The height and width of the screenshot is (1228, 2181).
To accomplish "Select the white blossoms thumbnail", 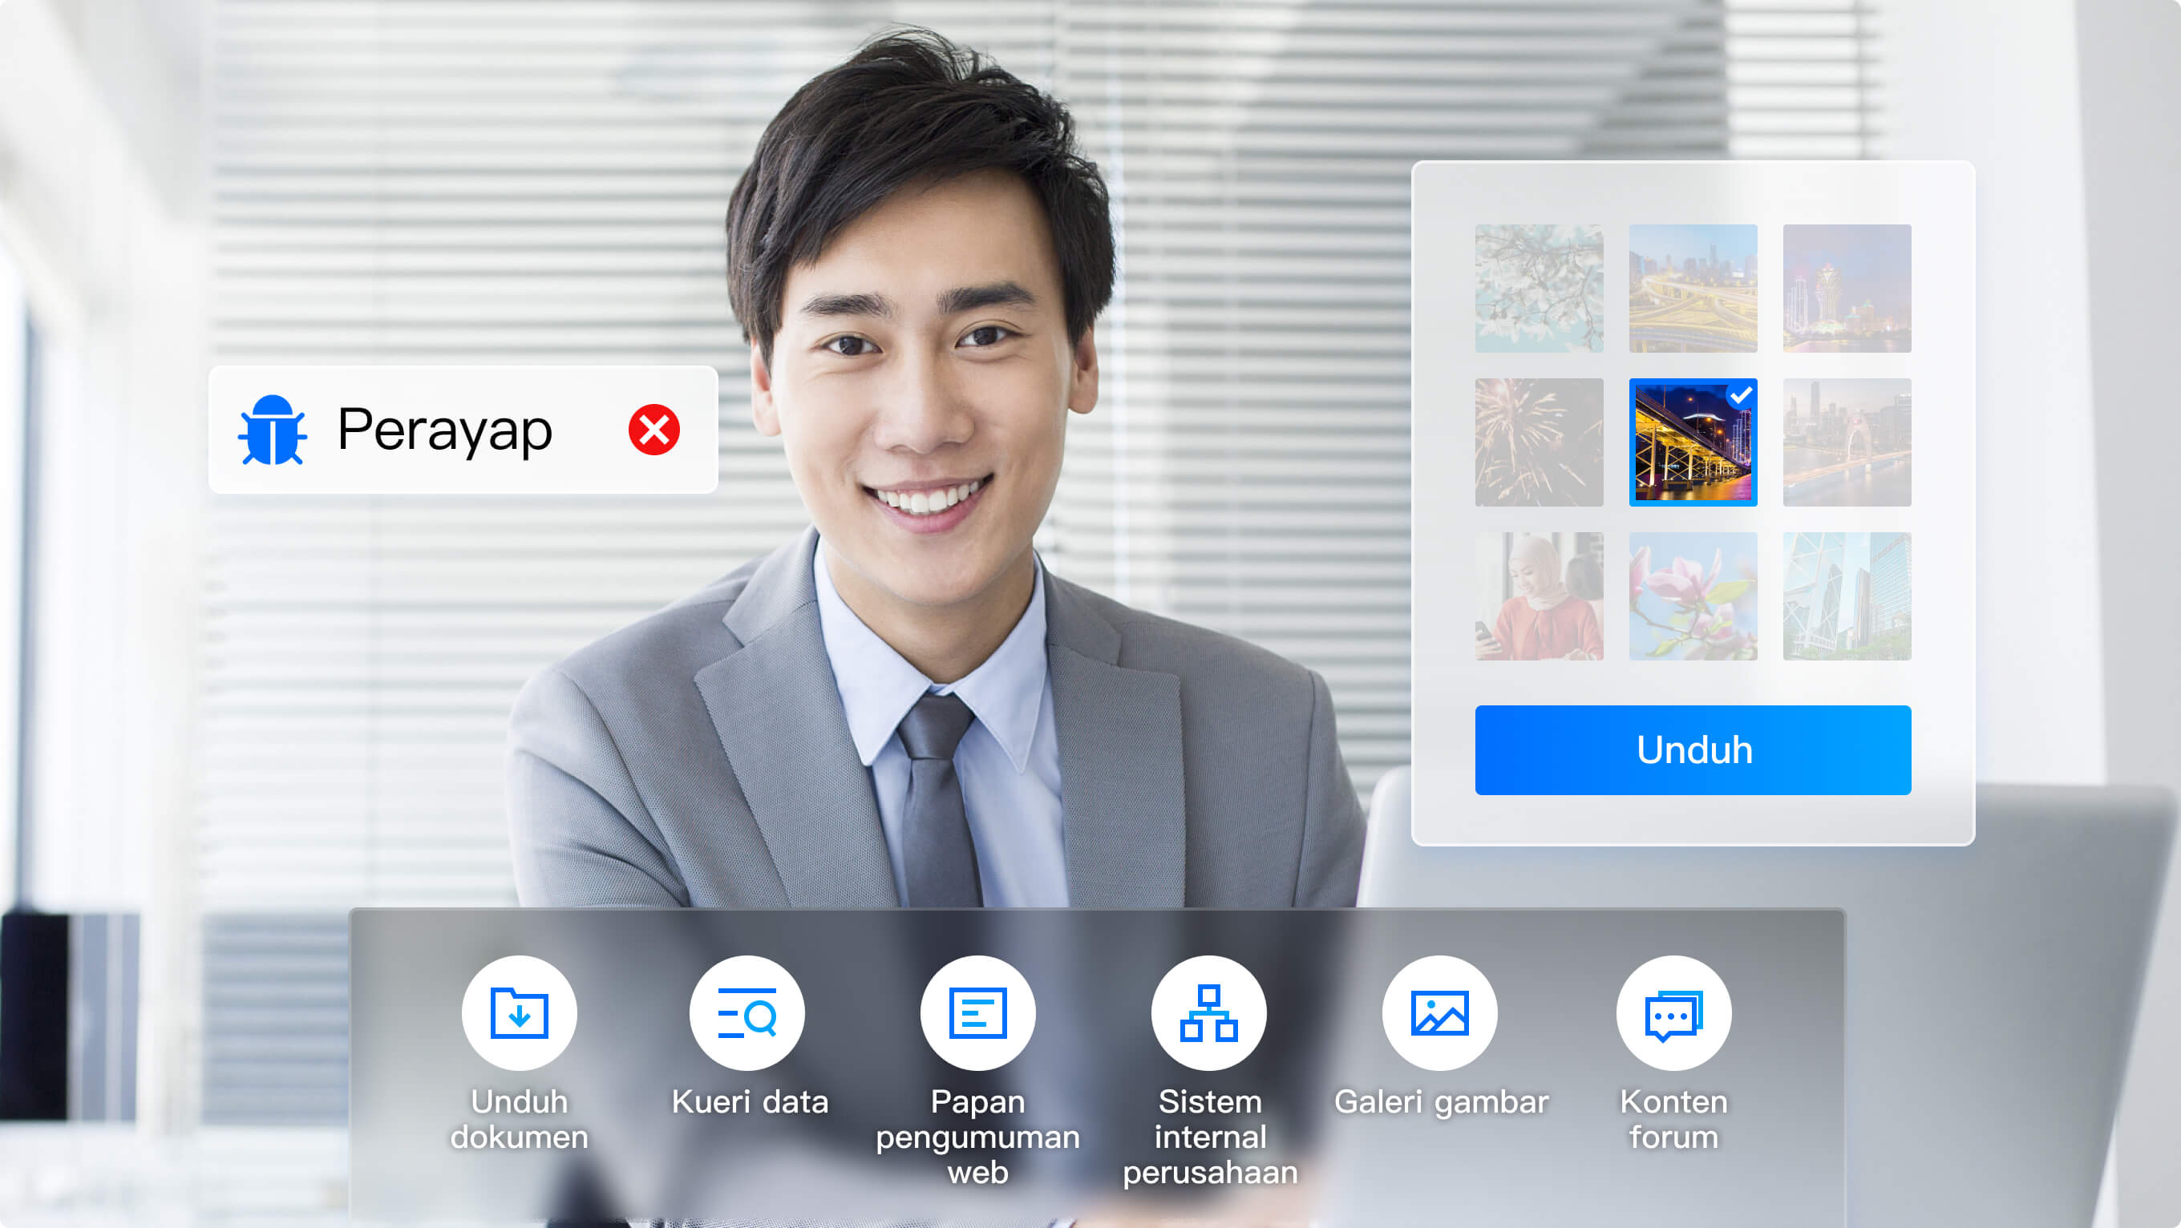I will click(1539, 289).
